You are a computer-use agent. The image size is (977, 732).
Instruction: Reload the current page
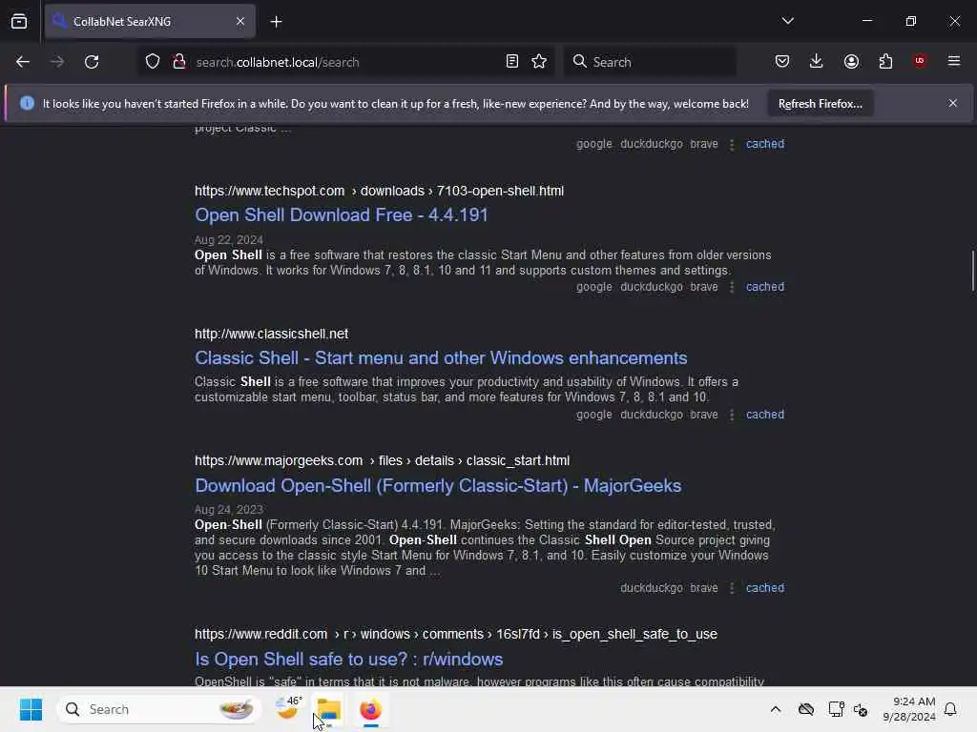[x=92, y=62]
